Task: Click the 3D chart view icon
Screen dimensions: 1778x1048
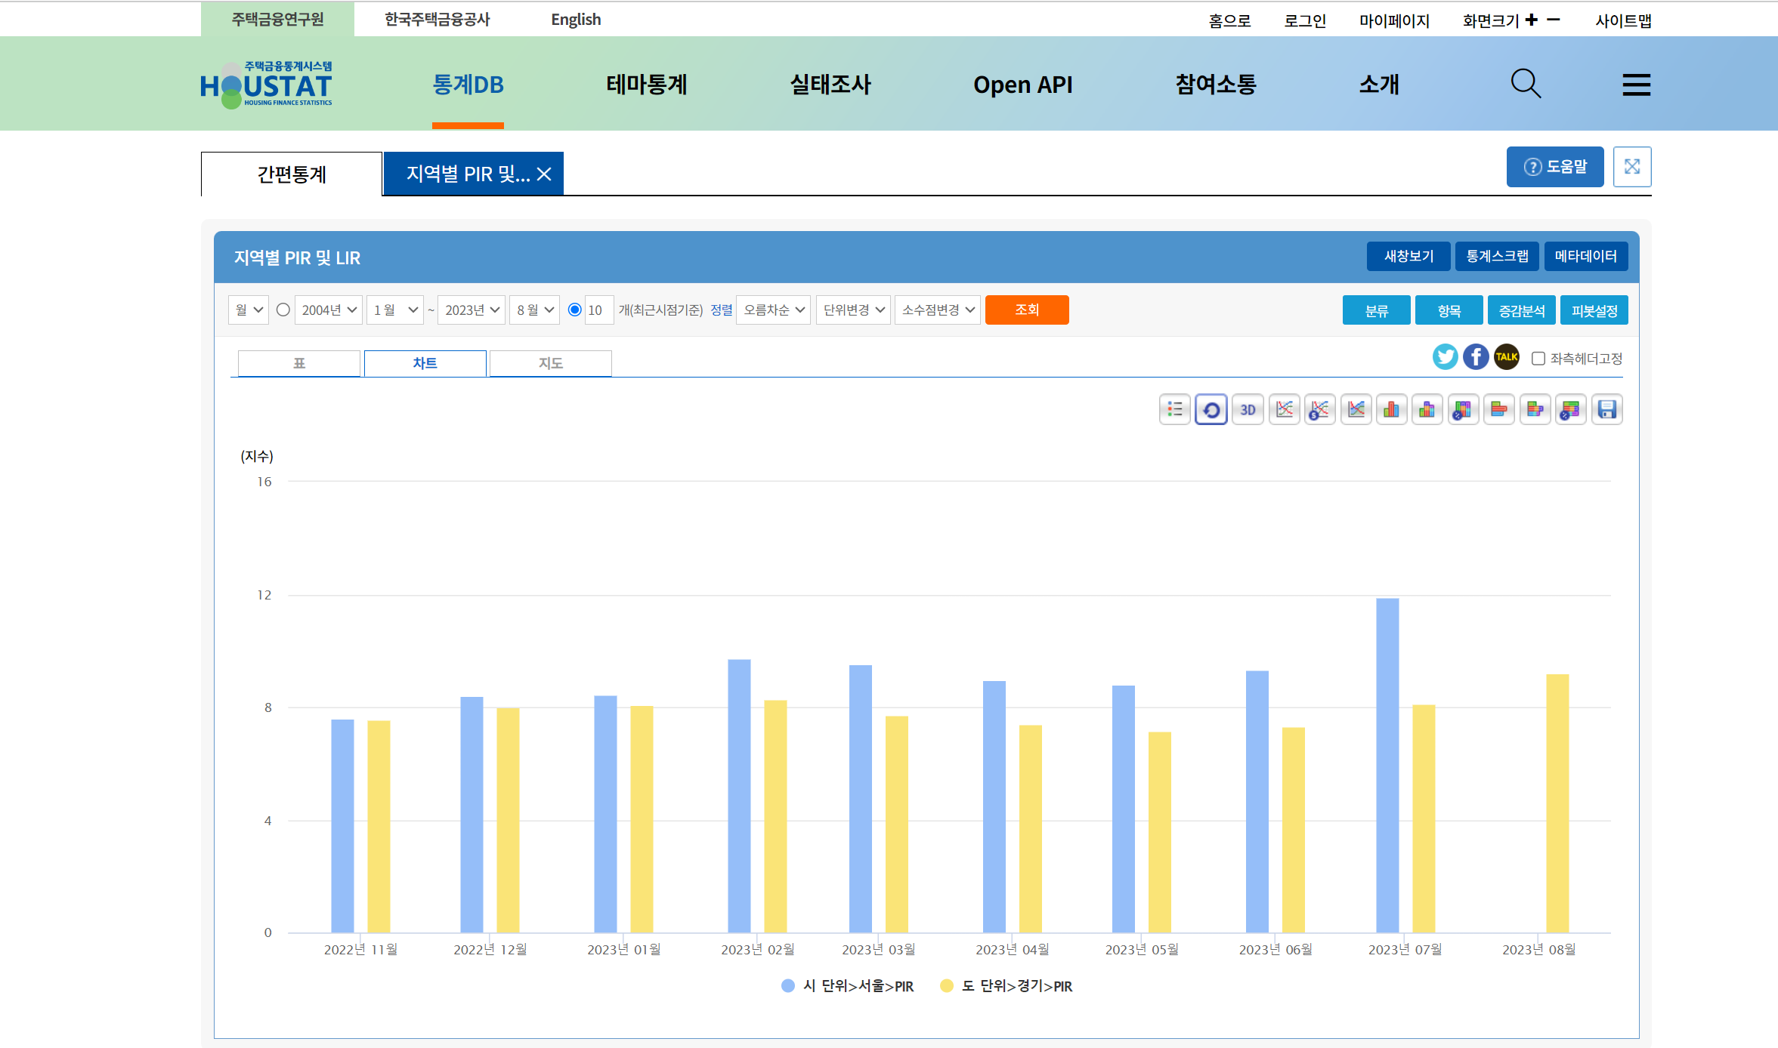Action: tap(1248, 409)
